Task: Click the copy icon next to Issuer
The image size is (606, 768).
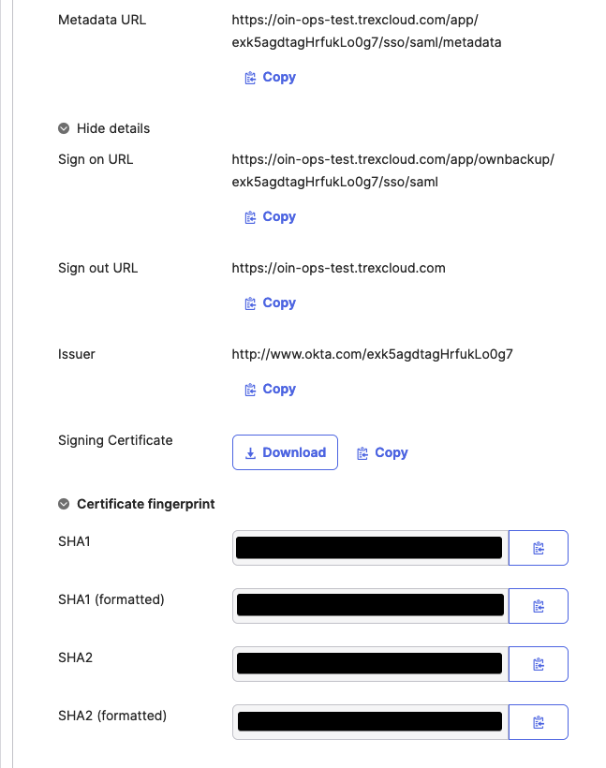Action: pyautogui.click(x=249, y=389)
